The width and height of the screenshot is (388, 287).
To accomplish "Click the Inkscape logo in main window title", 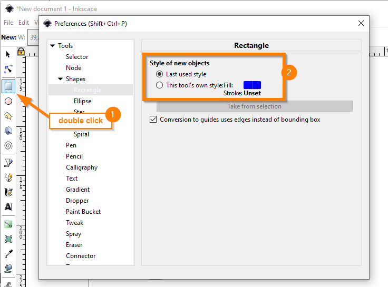I will (9, 8).
